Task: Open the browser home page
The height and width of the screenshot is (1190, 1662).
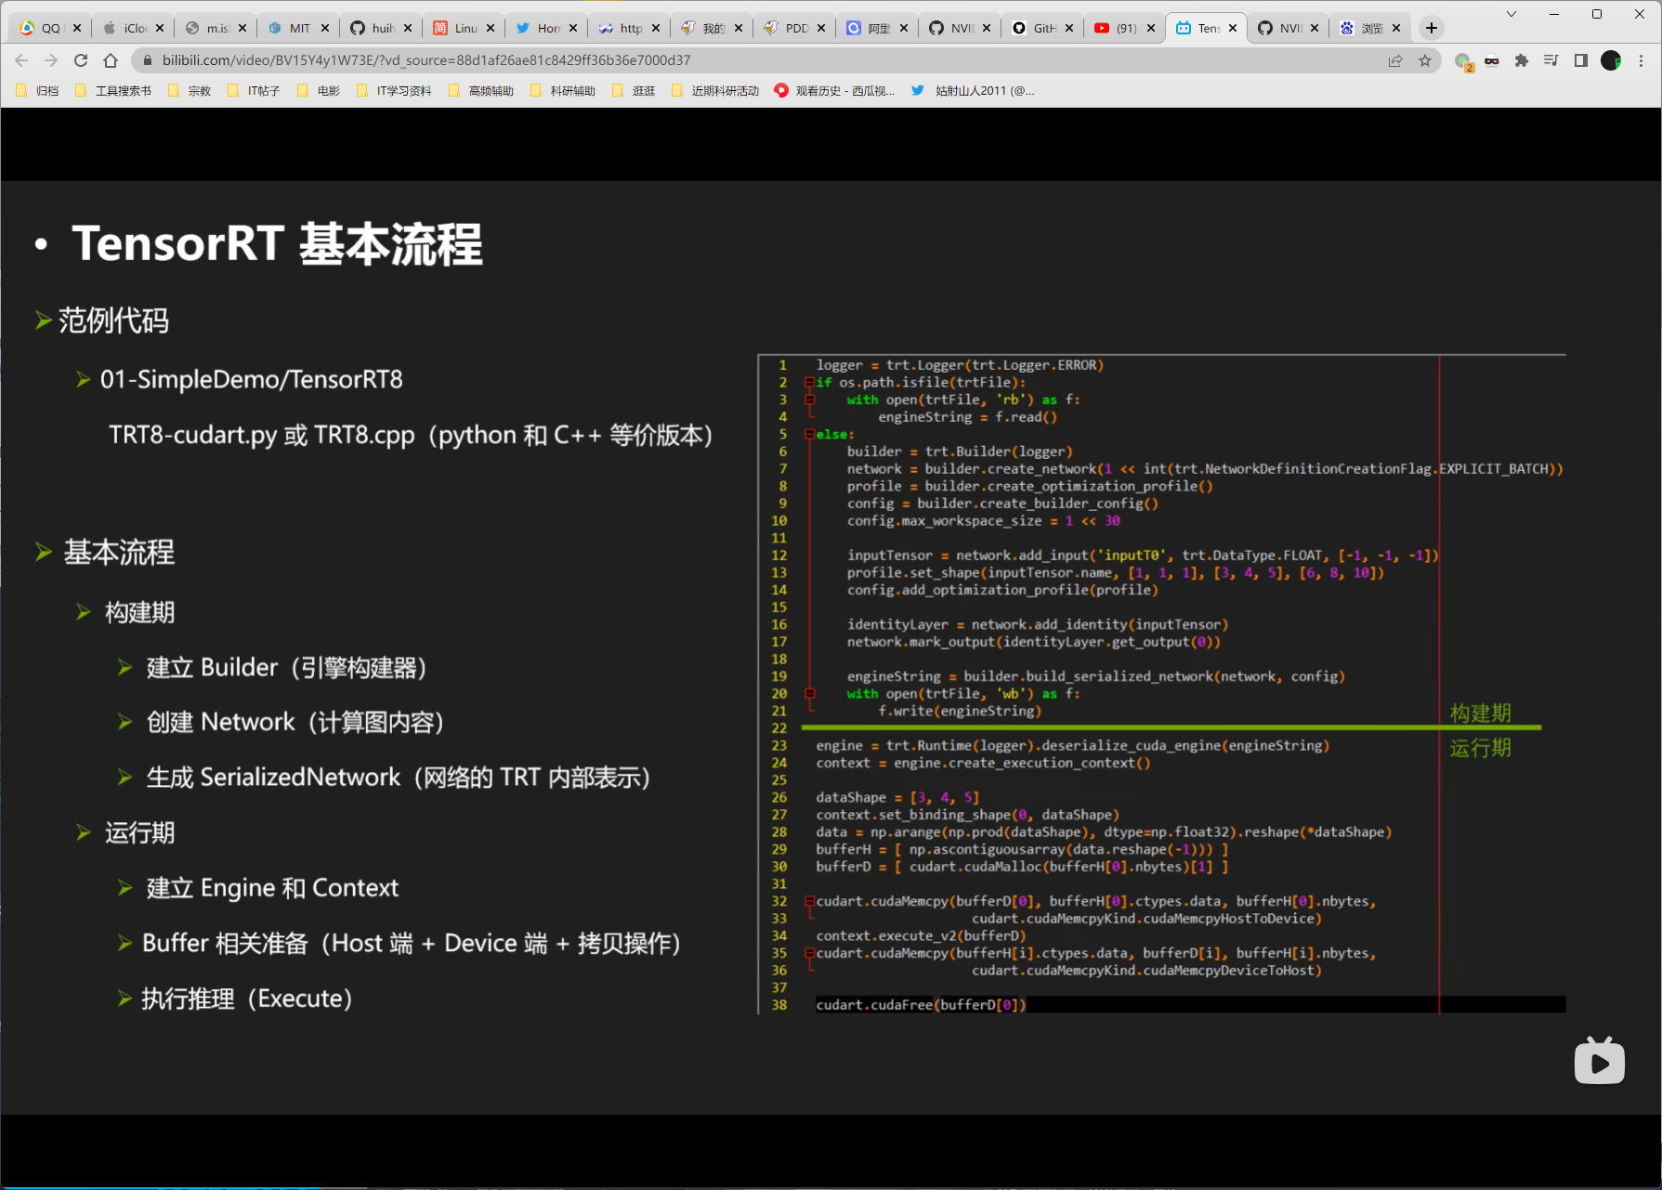Action: pos(111,60)
